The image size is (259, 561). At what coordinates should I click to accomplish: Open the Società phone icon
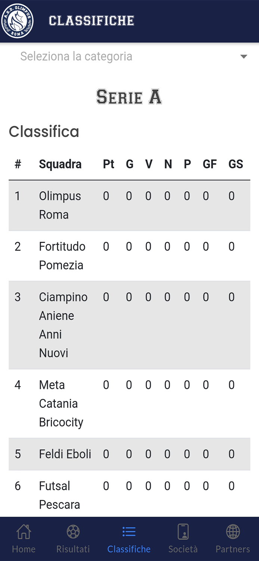183,531
